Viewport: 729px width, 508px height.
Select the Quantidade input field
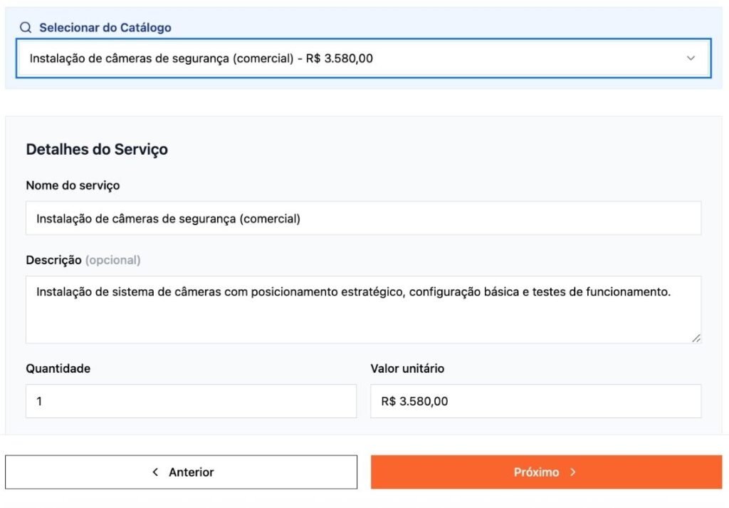pos(191,401)
